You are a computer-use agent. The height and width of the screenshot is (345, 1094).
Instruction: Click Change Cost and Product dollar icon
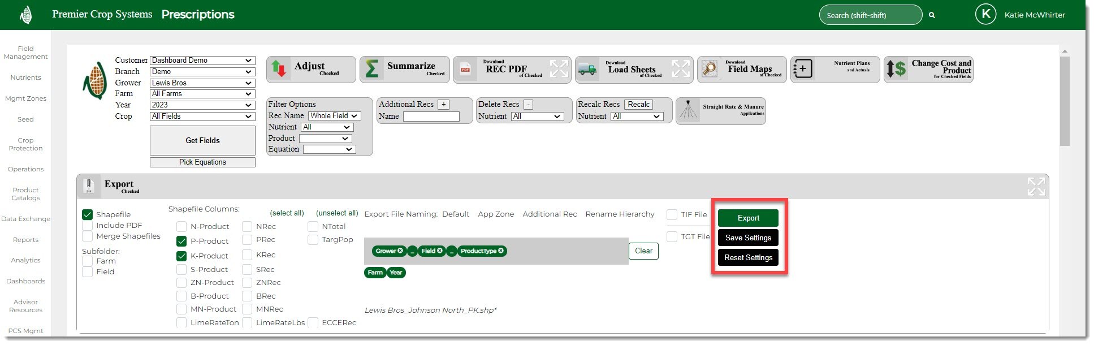pyautogui.click(x=896, y=69)
